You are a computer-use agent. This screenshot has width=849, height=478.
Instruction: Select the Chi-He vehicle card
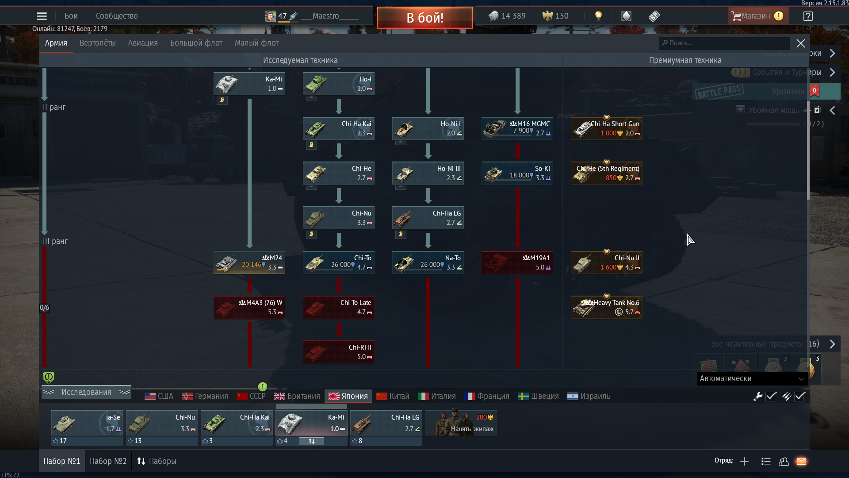tap(339, 173)
